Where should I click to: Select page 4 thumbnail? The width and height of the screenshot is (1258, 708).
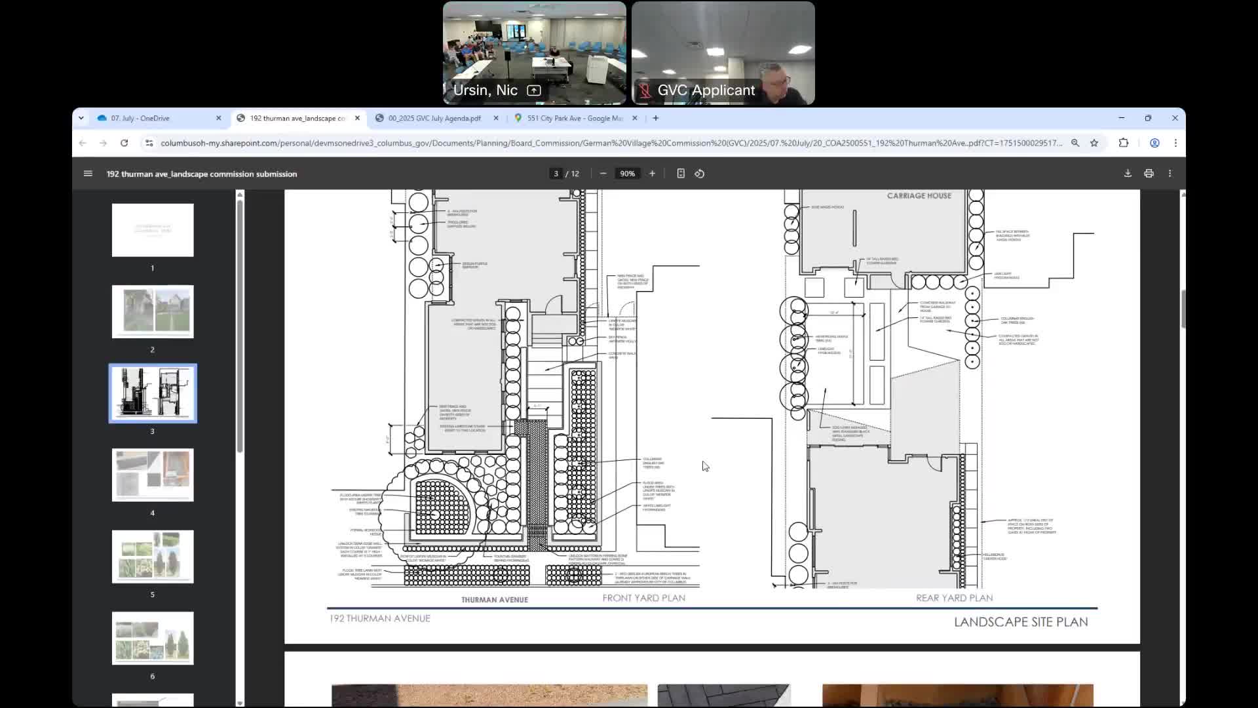click(x=153, y=475)
